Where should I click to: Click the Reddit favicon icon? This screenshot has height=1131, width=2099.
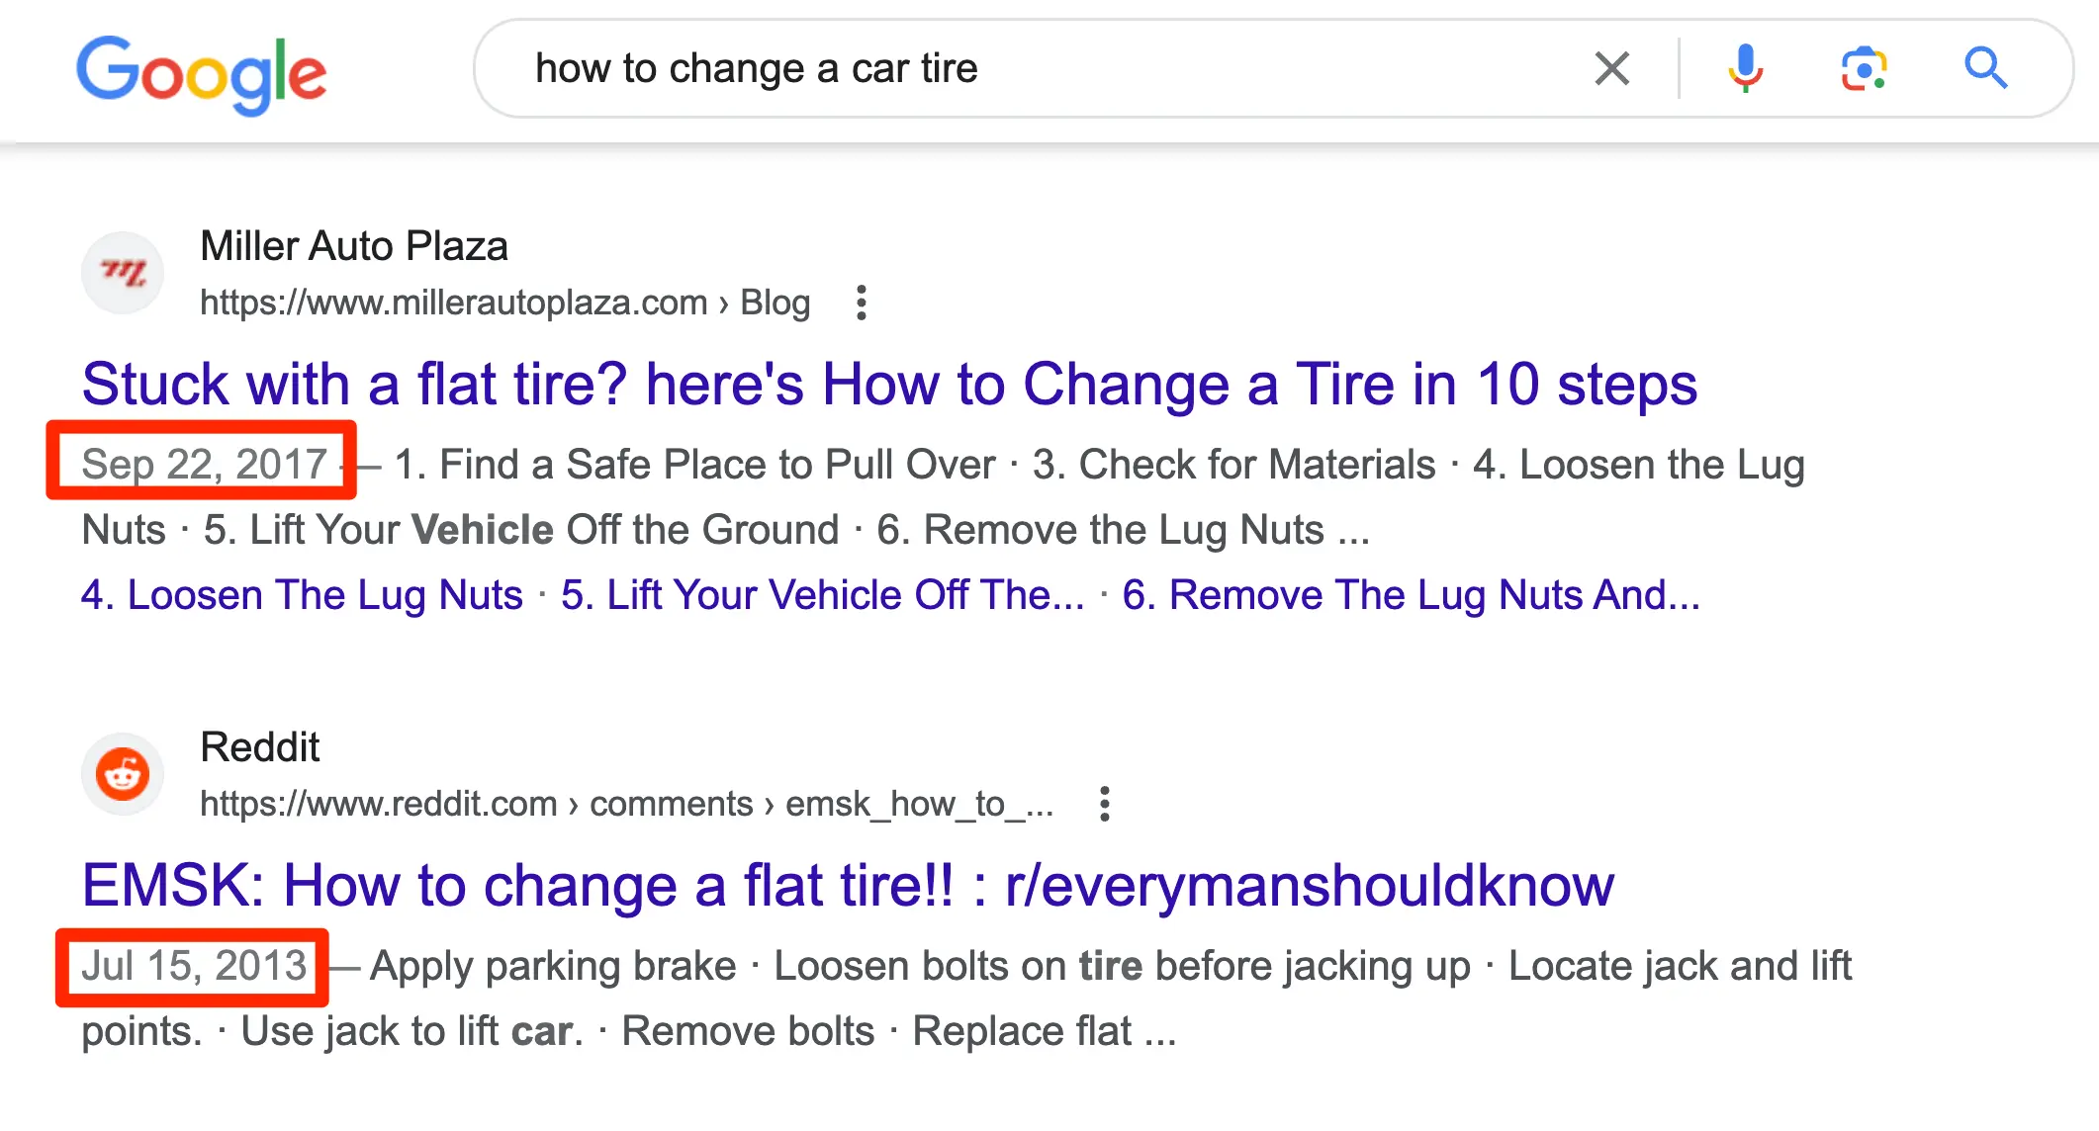pyautogui.click(x=123, y=774)
